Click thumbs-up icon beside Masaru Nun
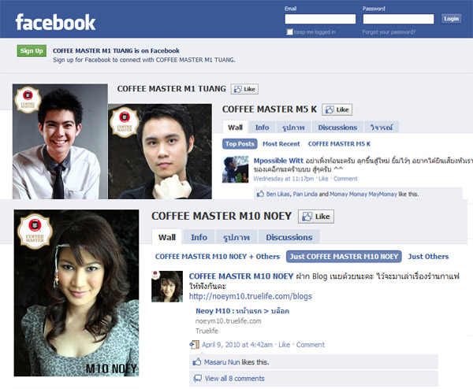The height and width of the screenshot is (389, 473). (x=196, y=361)
